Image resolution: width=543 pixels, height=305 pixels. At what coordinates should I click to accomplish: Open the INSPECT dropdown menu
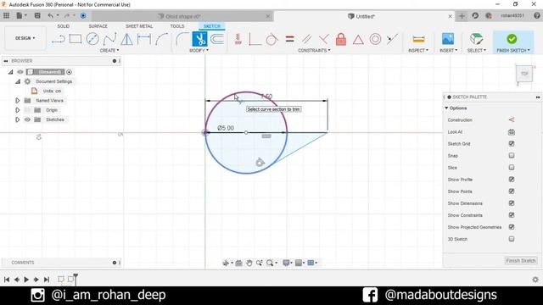418,51
